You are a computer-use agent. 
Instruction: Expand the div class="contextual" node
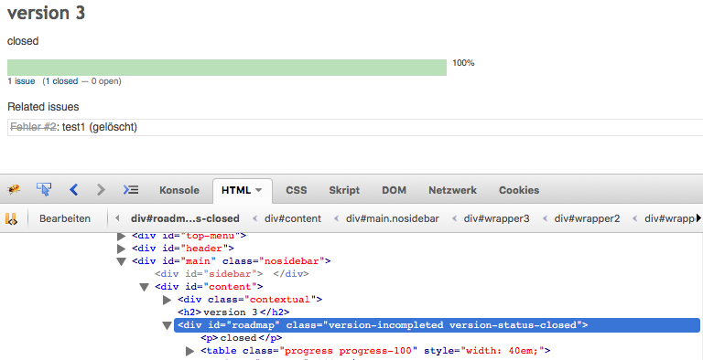[167, 300]
